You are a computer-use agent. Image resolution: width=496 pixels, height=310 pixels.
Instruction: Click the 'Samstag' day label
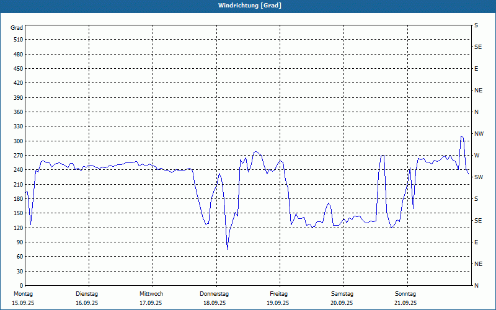[x=342, y=294]
